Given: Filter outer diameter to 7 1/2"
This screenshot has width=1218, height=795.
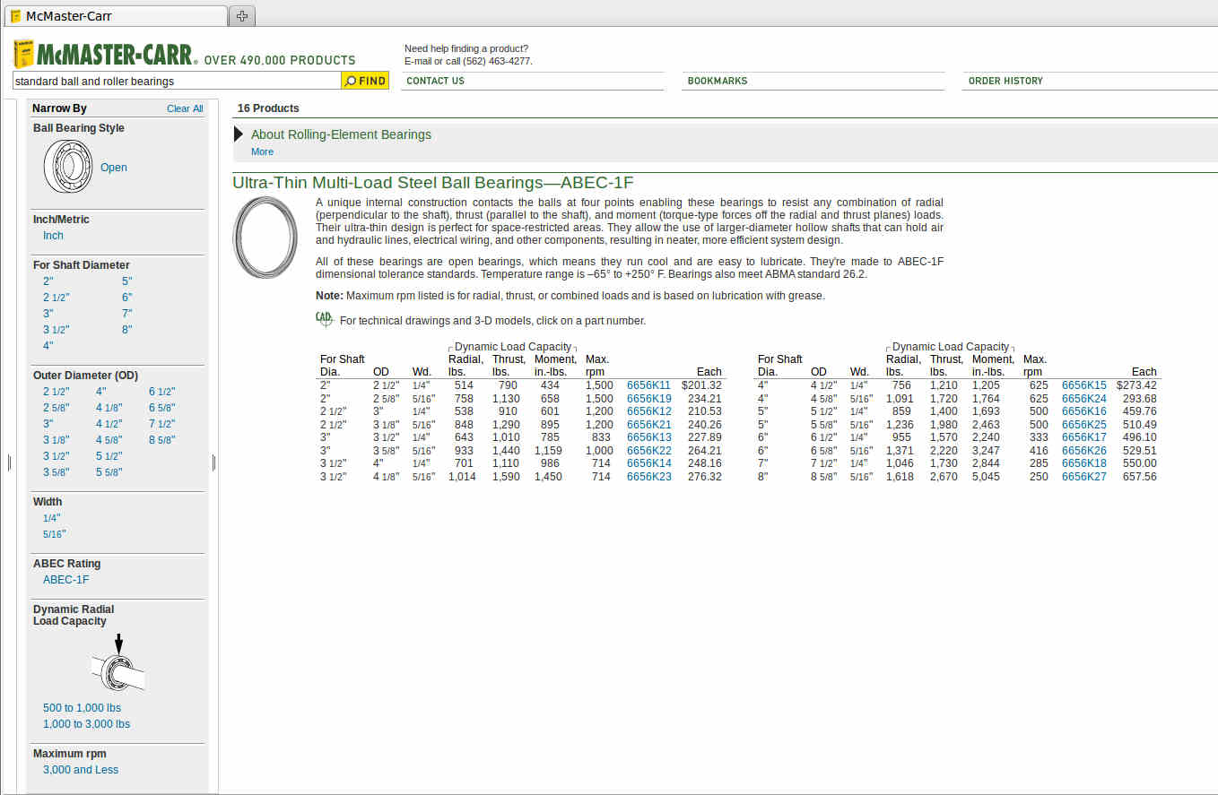Looking at the screenshot, I should [161, 424].
